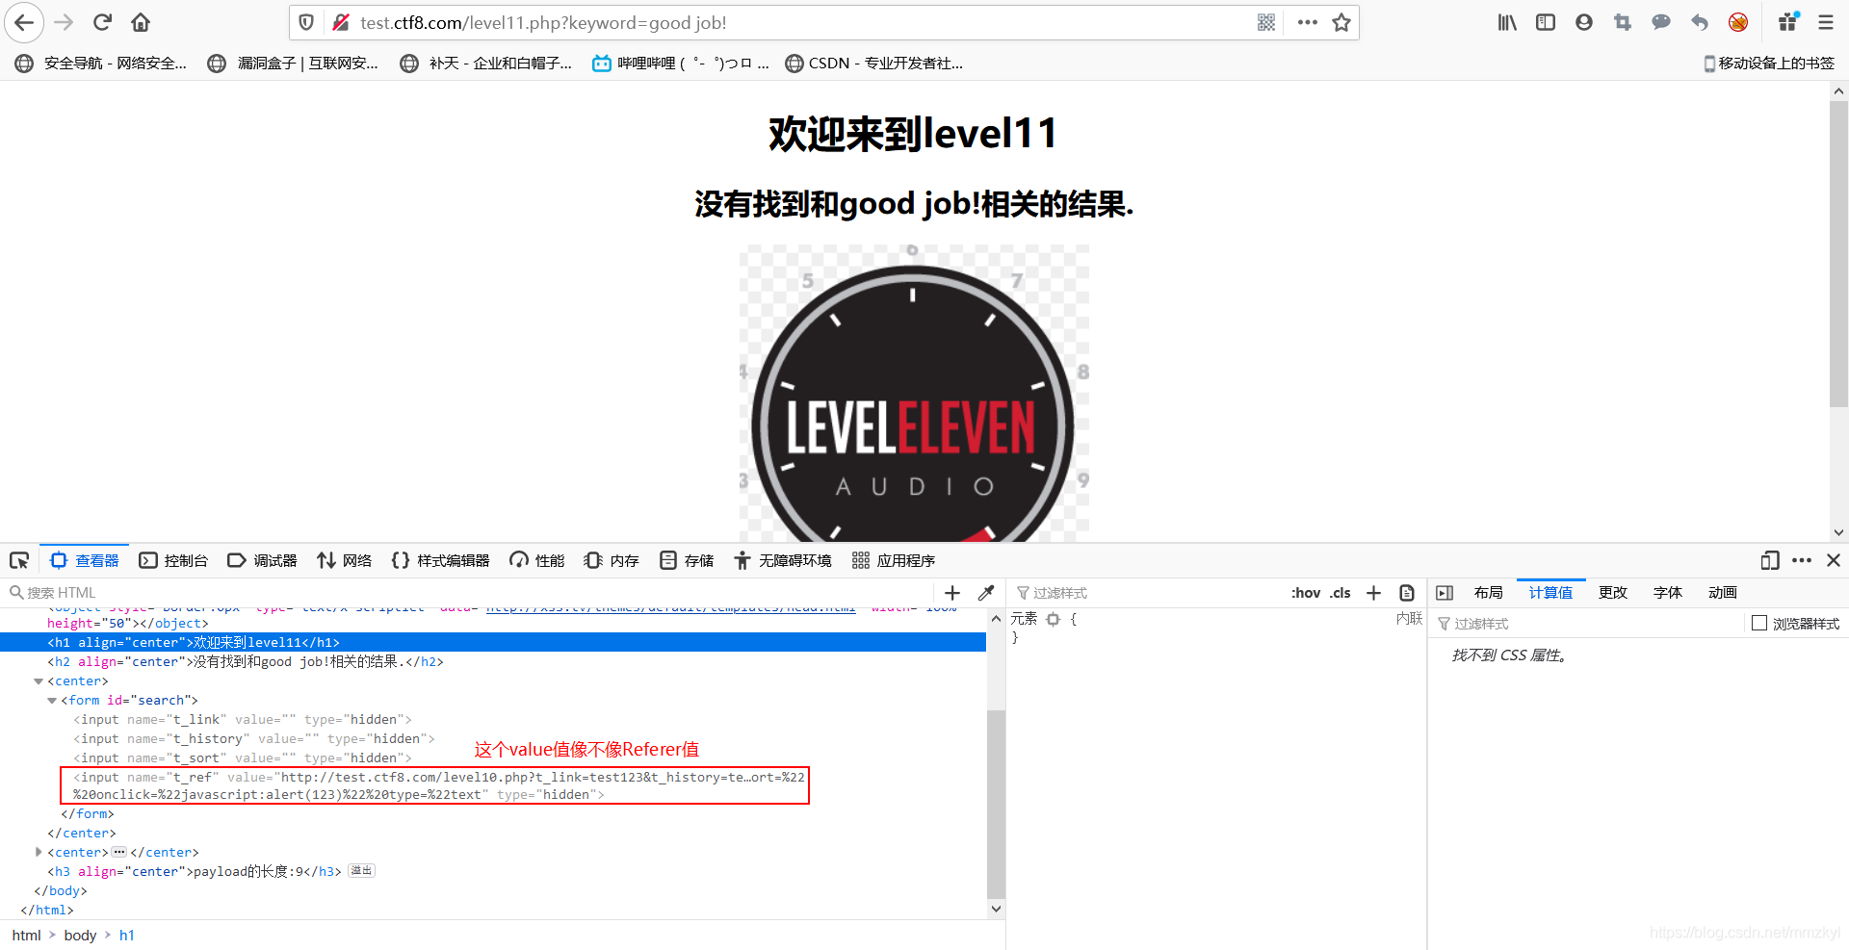Collapse the form id="search" node
Viewport: 1849px width, 950px height.
(x=52, y=701)
